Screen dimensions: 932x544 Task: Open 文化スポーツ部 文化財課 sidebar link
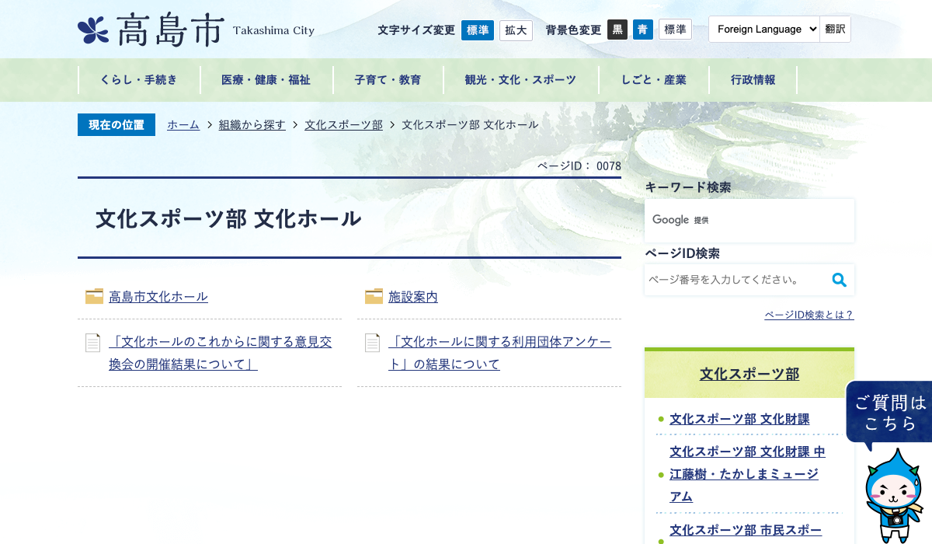(x=739, y=420)
